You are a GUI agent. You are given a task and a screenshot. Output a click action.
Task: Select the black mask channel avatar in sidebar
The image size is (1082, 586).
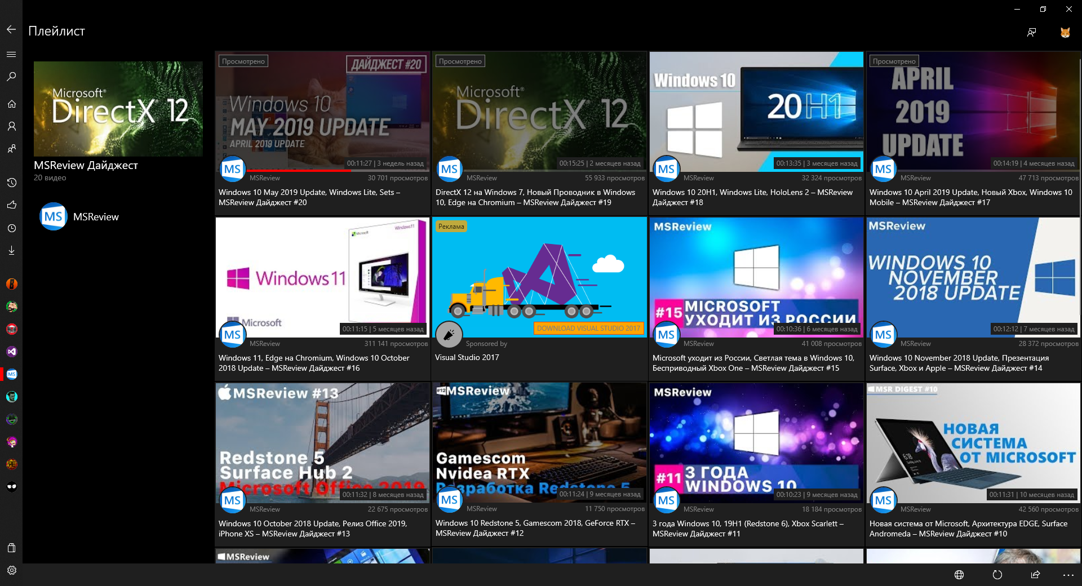[11, 487]
